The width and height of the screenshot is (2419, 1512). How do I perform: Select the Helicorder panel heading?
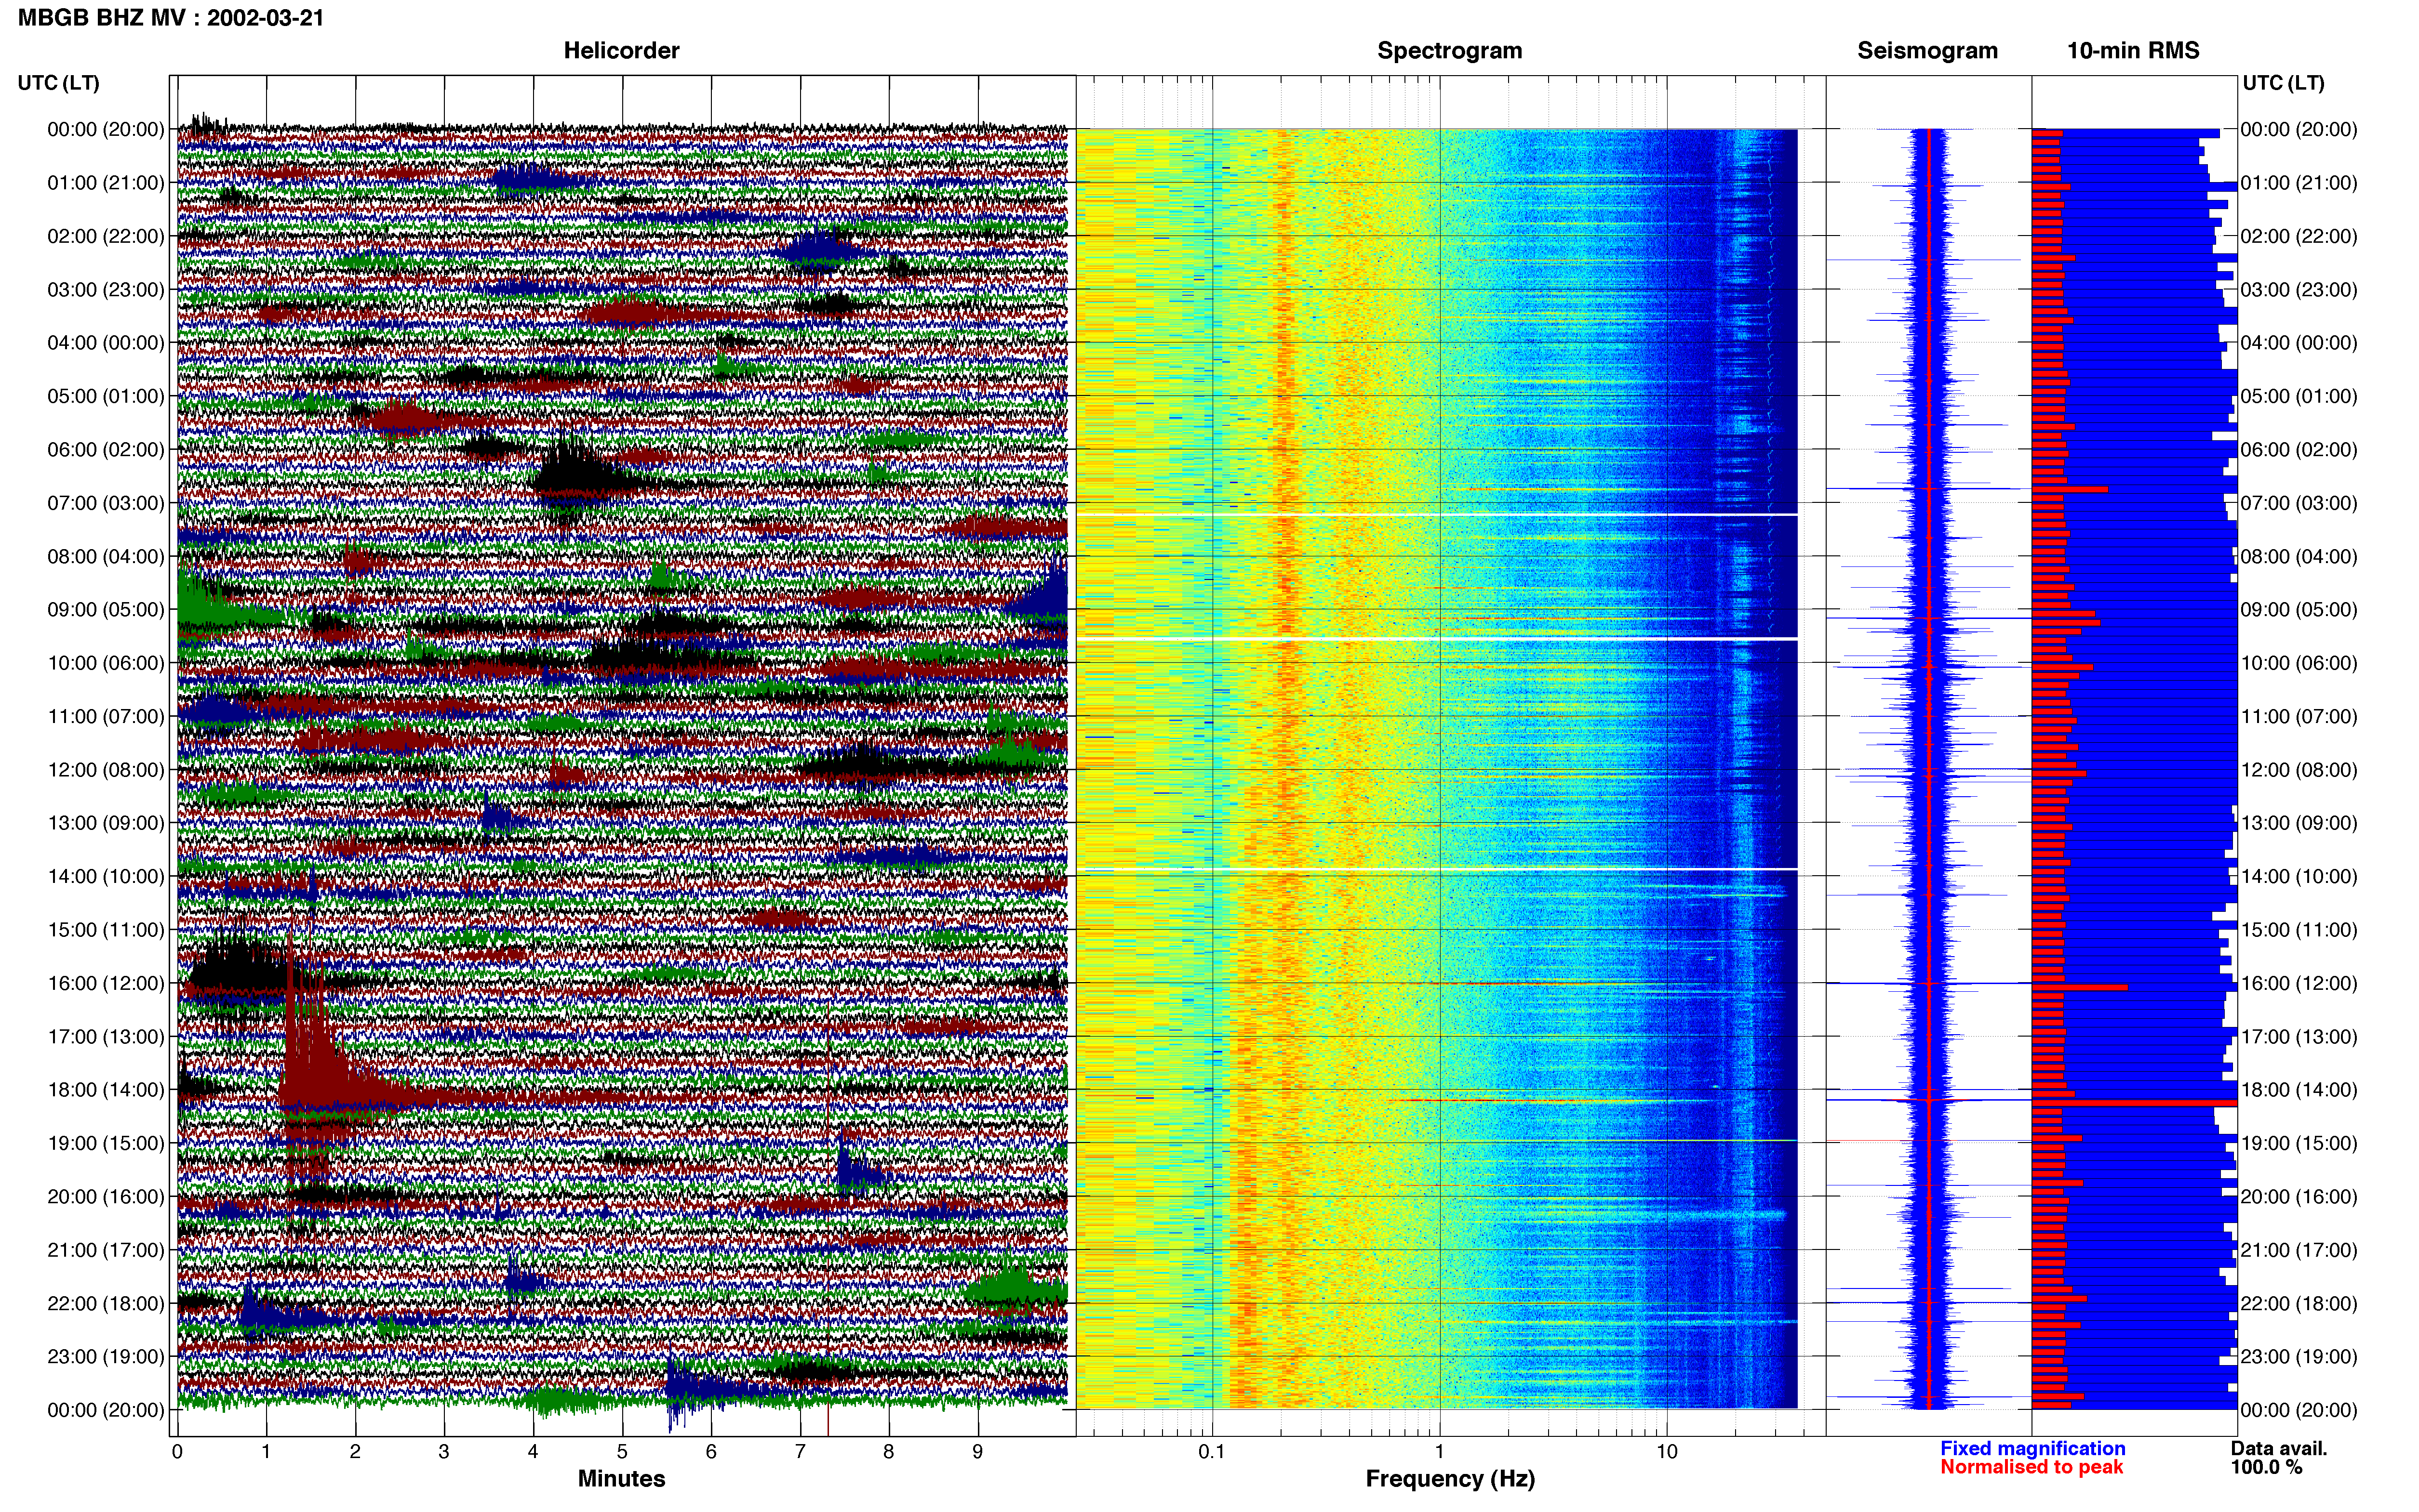[x=621, y=51]
